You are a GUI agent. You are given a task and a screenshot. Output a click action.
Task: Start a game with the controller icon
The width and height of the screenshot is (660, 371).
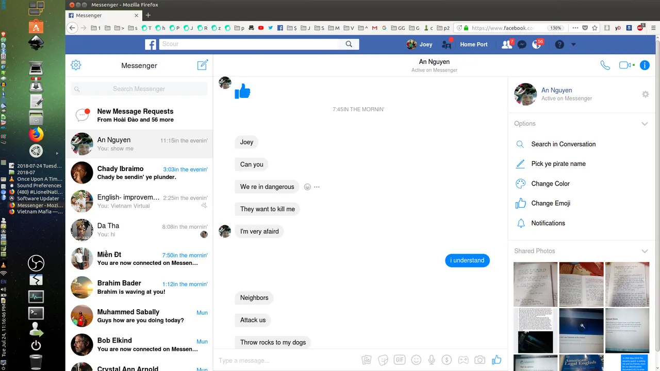pos(464,360)
